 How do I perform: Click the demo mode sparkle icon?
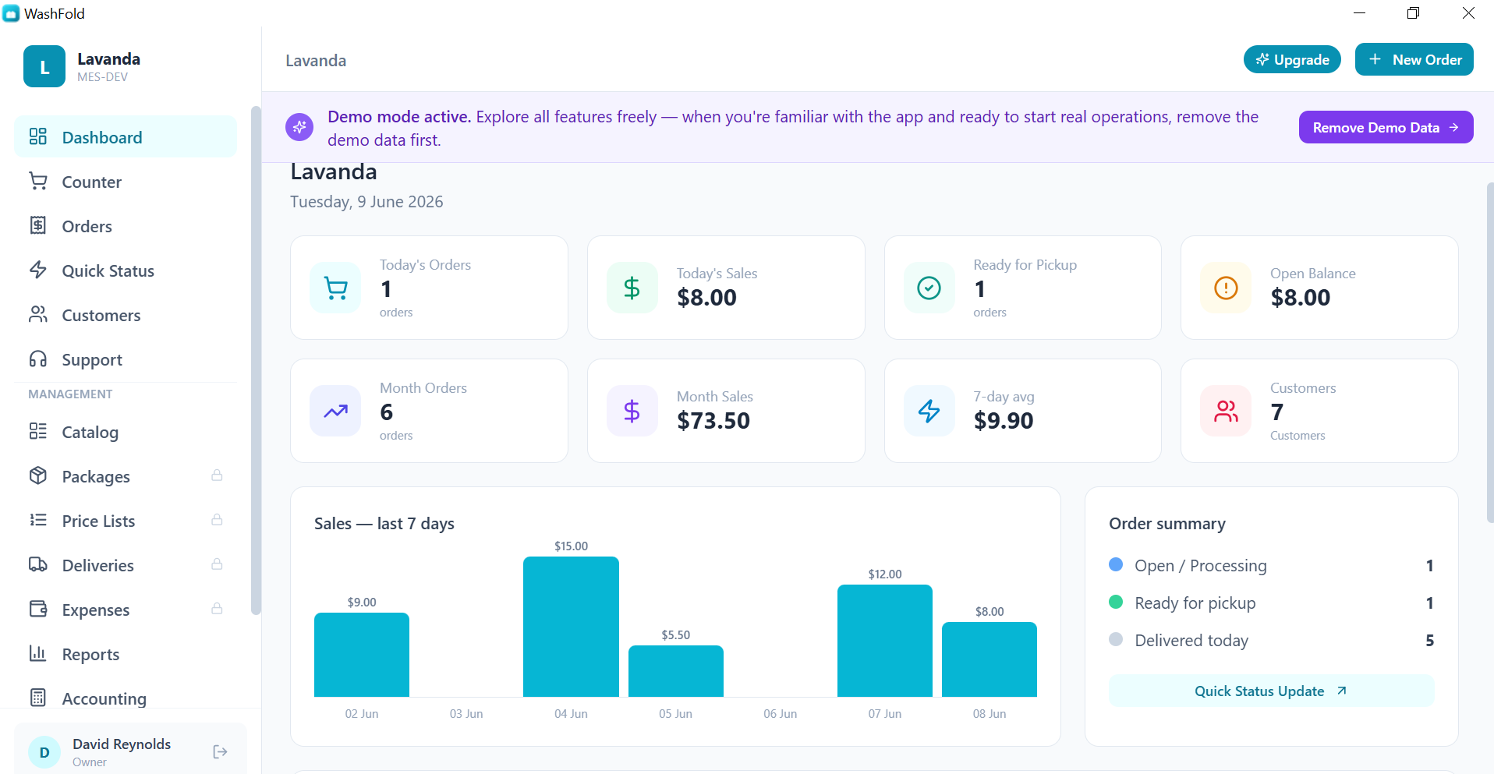click(x=299, y=127)
